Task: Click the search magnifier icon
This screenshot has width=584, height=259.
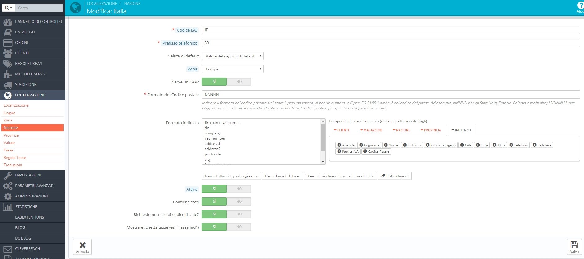Action: pyautogui.click(x=7, y=8)
